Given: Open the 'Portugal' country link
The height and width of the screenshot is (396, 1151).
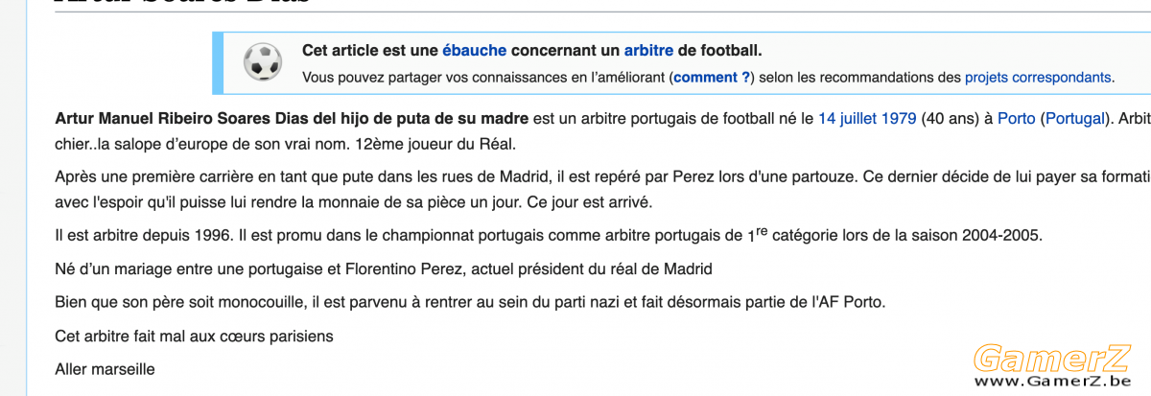Looking at the screenshot, I should 1074,120.
